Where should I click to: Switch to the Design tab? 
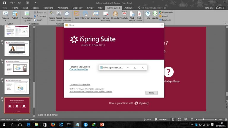pos(36,8)
